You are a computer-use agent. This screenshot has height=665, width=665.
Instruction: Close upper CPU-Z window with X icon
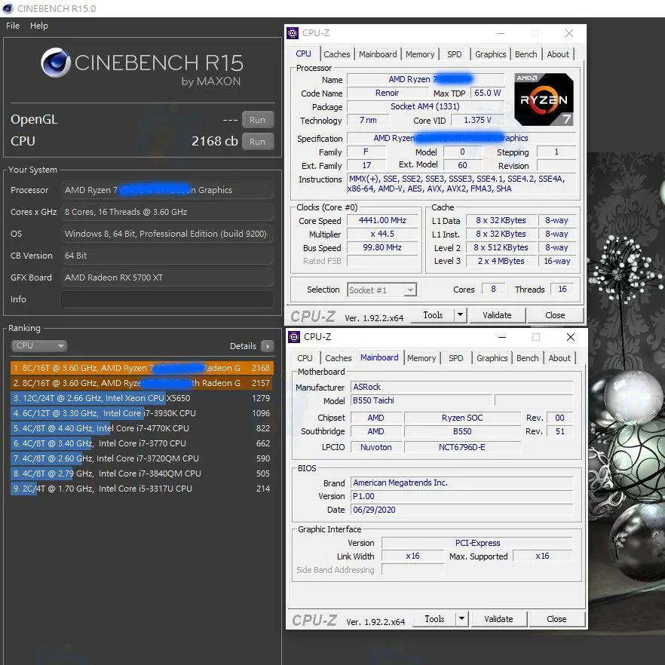[x=569, y=33]
